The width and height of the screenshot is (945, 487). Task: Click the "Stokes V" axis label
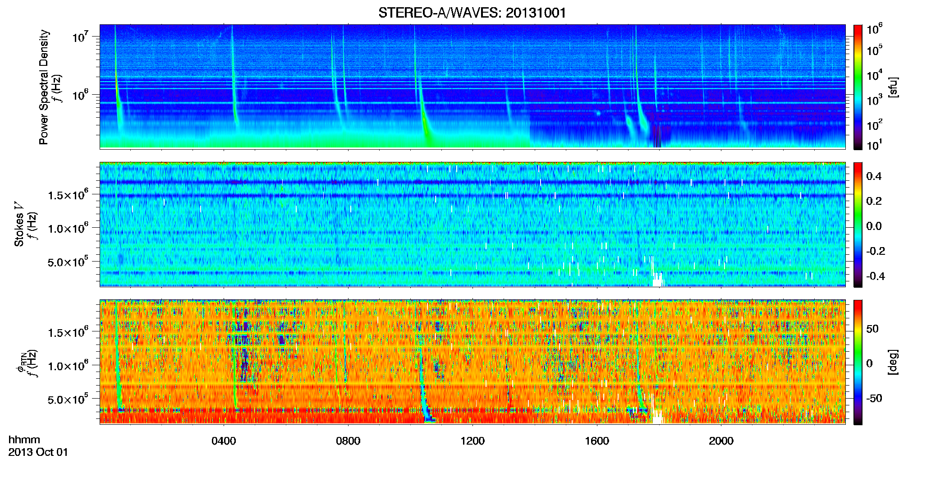19,224
